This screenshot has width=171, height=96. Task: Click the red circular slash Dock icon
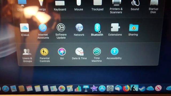158,88
